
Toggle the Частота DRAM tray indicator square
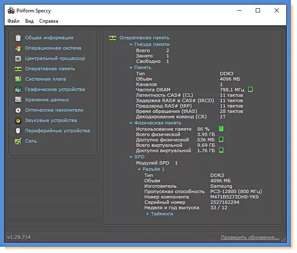pos(250,89)
